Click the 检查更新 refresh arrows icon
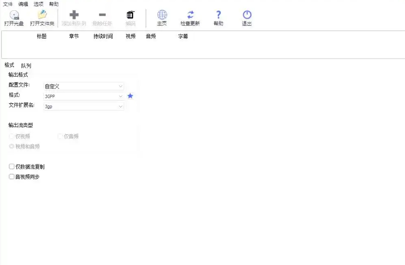405x265 pixels. click(190, 15)
